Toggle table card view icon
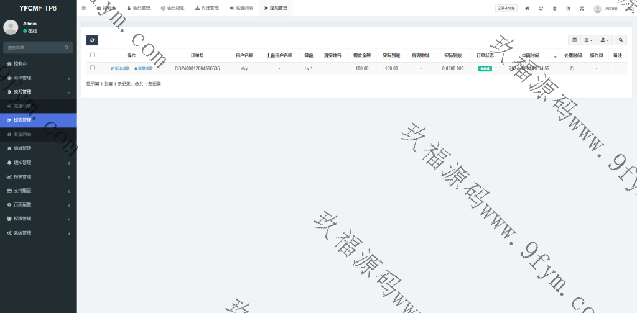Viewport: 637px width, 313px height. 574,40
